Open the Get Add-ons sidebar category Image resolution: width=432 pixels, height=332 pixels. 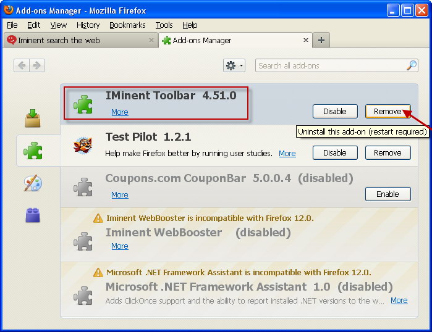click(33, 118)
